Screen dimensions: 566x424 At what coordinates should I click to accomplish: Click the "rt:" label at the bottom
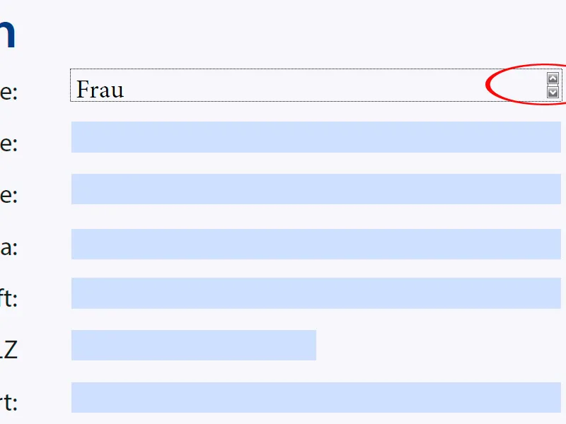8,402
